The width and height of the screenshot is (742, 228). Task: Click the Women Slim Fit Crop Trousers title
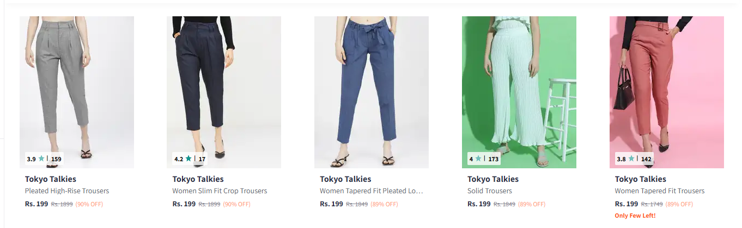click(220, 191)
